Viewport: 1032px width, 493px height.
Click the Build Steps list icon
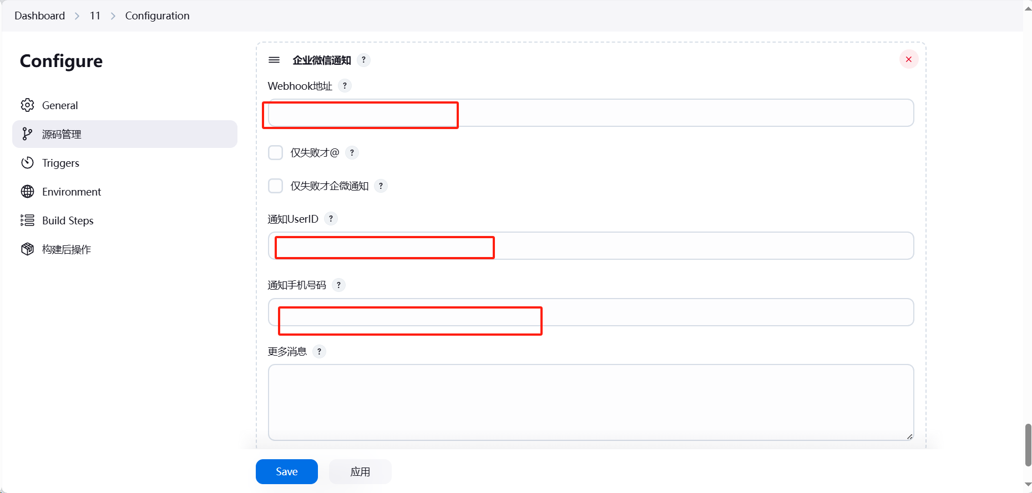click(x=27, y=220)
